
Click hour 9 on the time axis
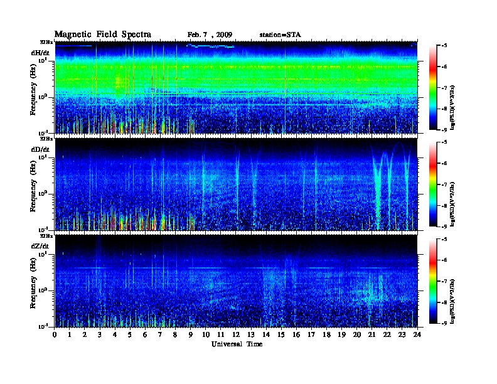pos(191,335)
